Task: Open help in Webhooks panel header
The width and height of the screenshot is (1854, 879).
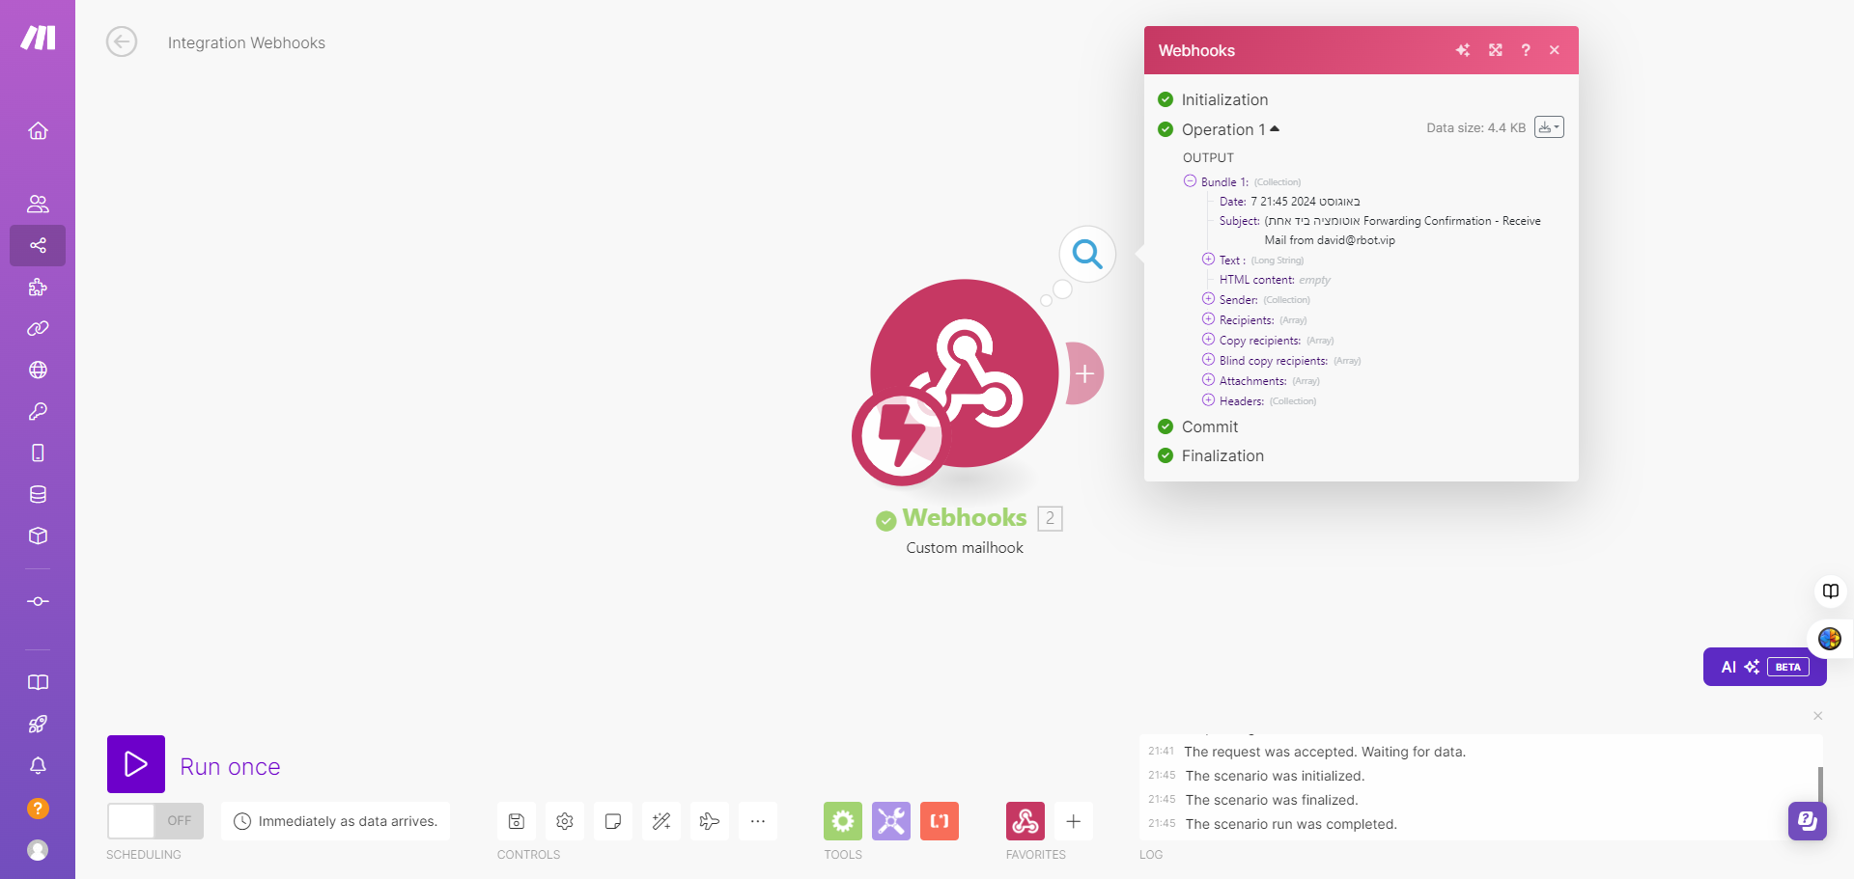Action: pos(1526,50)
